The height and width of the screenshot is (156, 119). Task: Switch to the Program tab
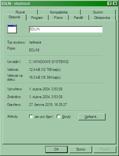[37, 18]
